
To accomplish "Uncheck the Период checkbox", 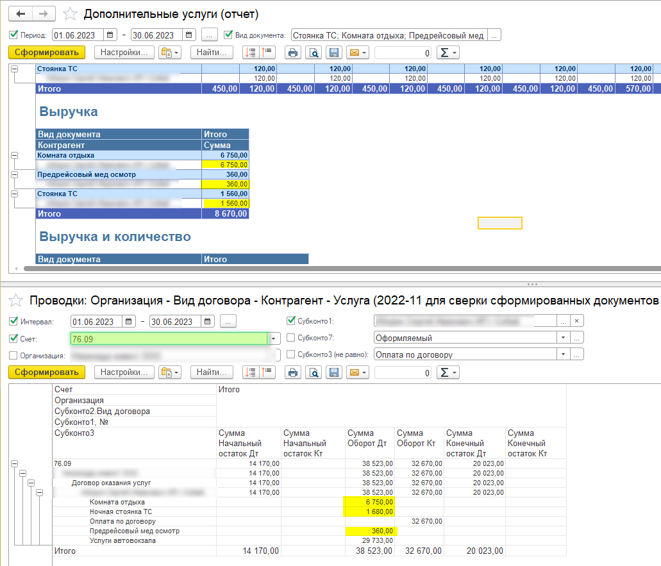I will point(14,35).
